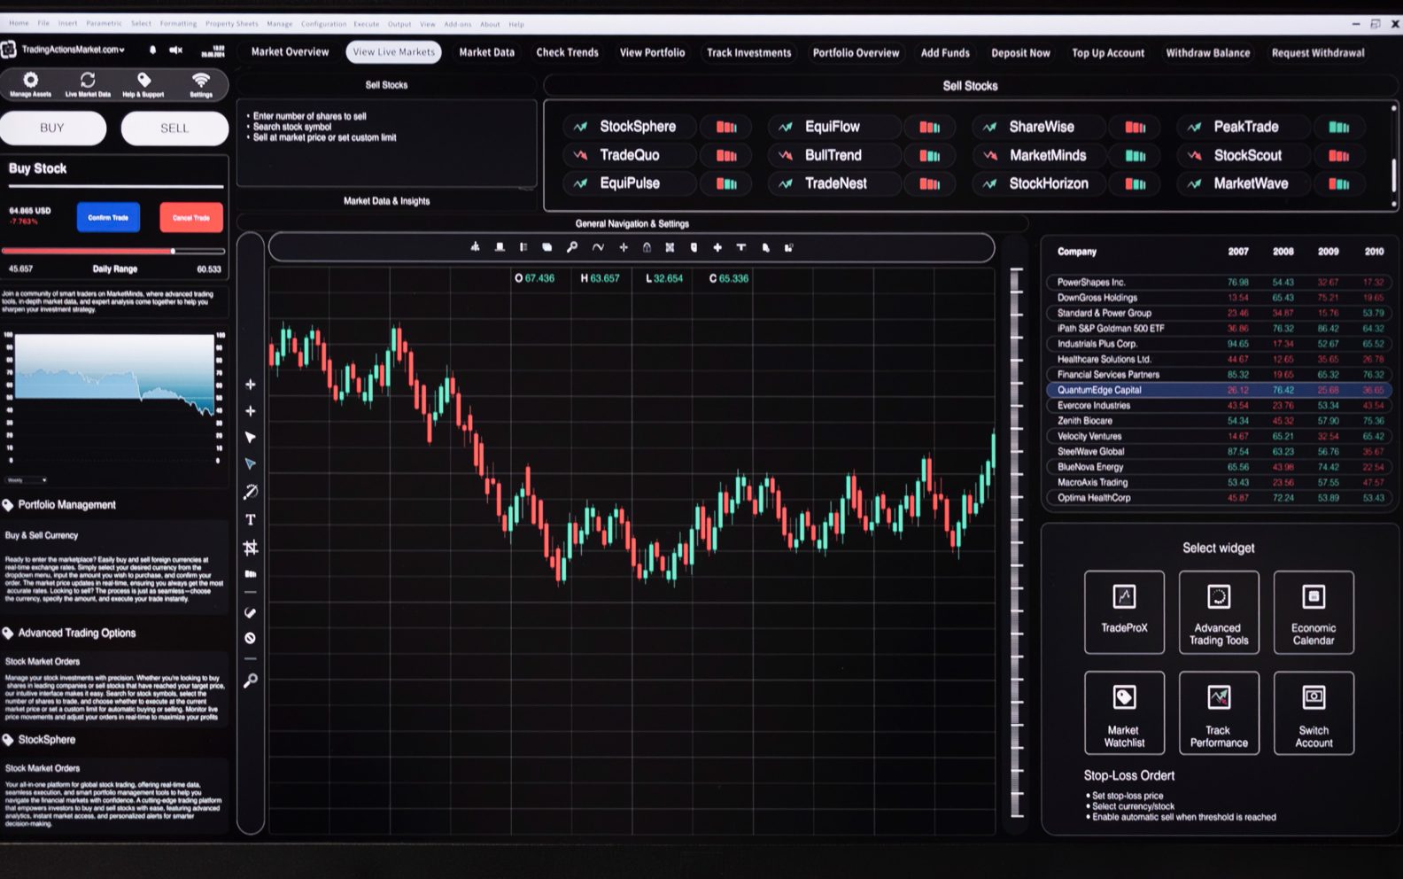Switch to the Market Overview tab
1403x879 pixels.
[290, 52]
